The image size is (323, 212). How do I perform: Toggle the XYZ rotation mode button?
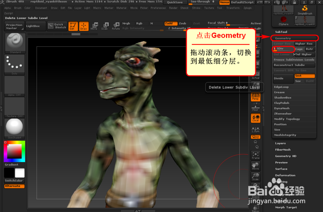point(255,137)
